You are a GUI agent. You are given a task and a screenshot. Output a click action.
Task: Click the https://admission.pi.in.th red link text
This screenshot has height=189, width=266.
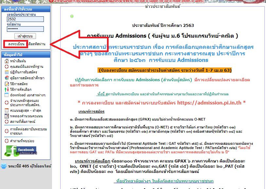[209, 103]
